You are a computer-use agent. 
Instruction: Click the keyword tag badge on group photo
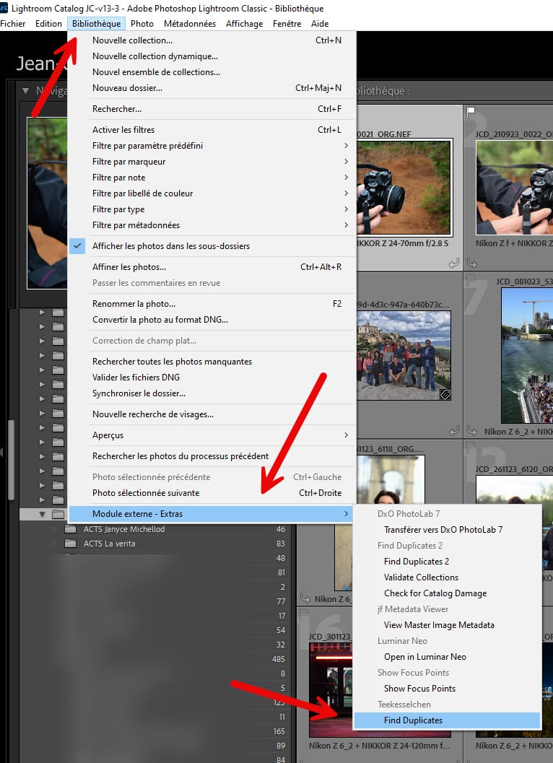pyautogui.click(x=445, y=395)
